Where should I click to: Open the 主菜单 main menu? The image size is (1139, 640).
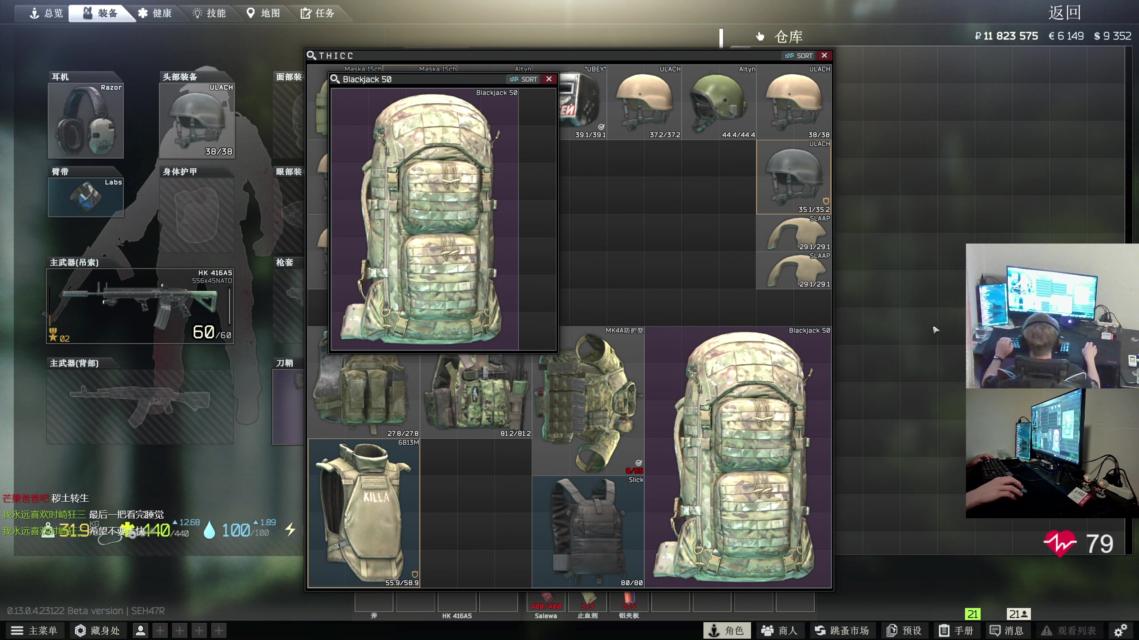coord(35,630)
